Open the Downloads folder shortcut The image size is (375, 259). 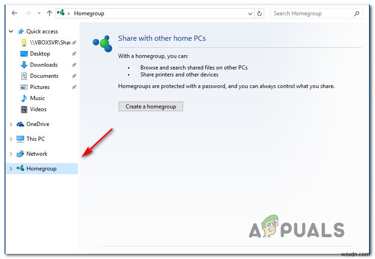[44, 65]
